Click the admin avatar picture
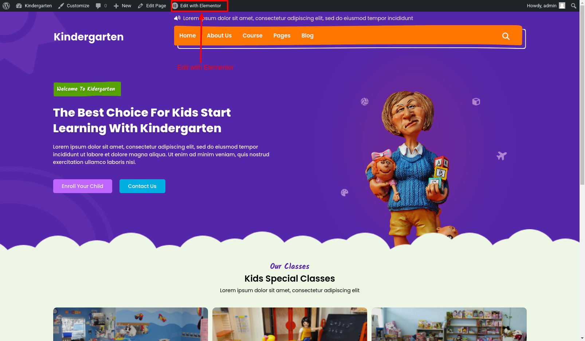The width and height of the screenshot is (585, 341). (562, 5)
